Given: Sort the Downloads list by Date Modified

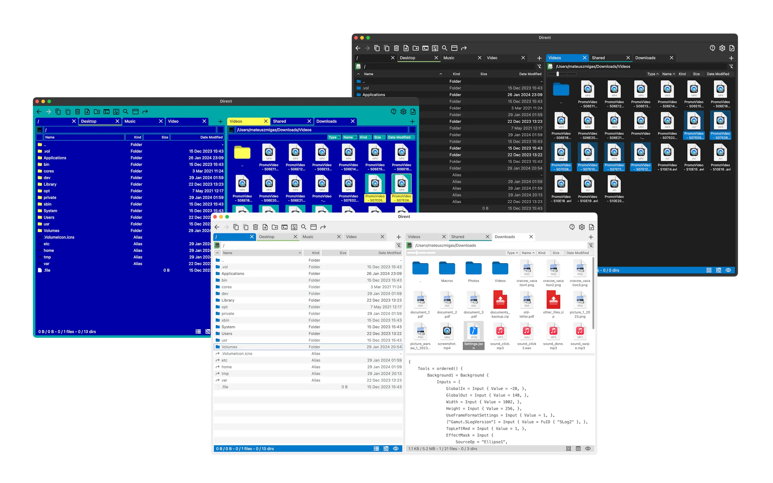Looking at the screenshot, I should tap(579, 253).
